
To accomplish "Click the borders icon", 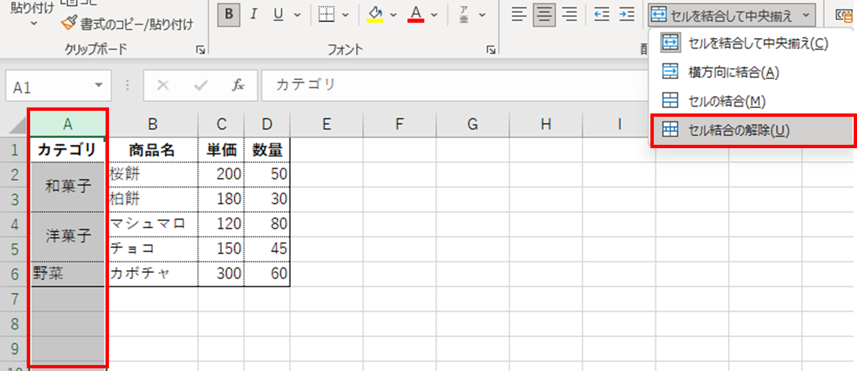I will 326,15.
